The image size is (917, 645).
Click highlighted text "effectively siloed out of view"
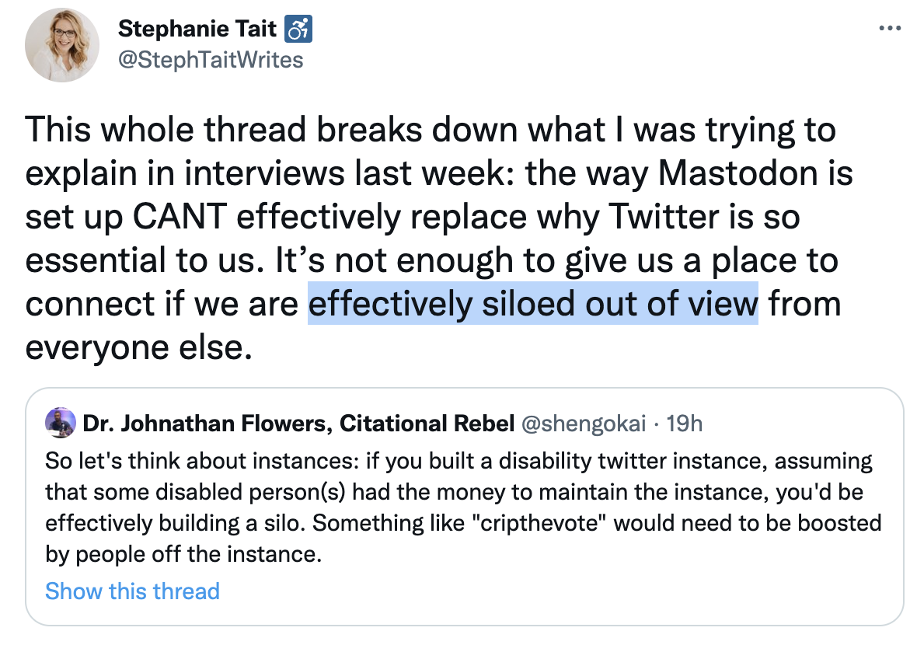[532, 303]
